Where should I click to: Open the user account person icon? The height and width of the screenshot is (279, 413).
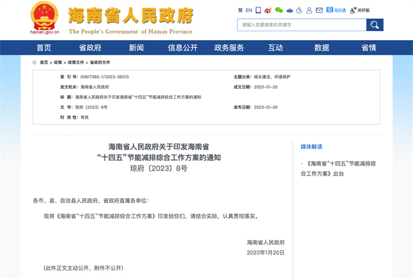tap(309, 10)
